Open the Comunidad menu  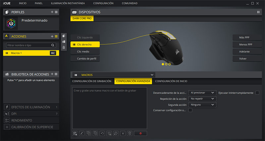(x=130, y=3)
